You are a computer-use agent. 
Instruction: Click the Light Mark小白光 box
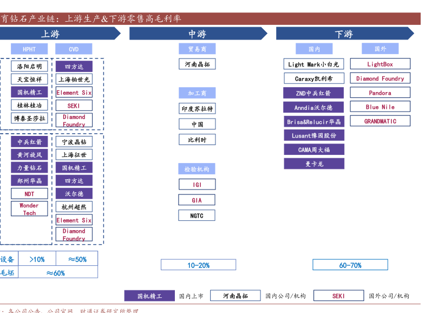314,64
